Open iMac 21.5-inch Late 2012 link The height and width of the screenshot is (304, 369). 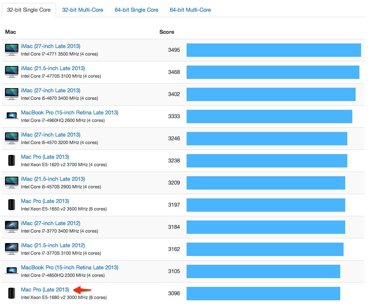53,246
